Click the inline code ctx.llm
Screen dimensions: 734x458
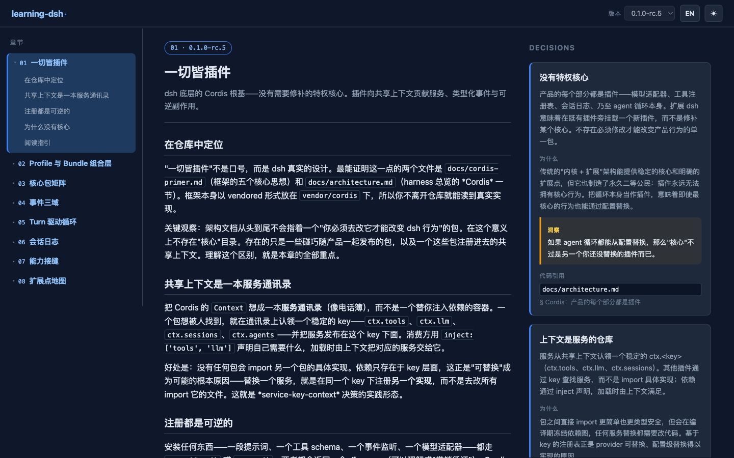(434, 321)
